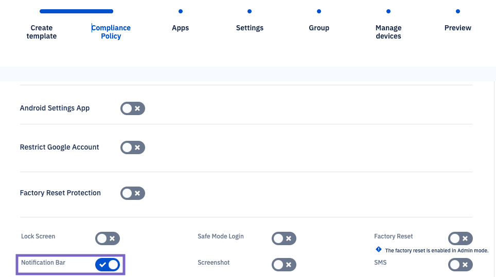Disable the Notification Bar toggle
The height and width of the screenshot is (277, 496).
(108, 265)
